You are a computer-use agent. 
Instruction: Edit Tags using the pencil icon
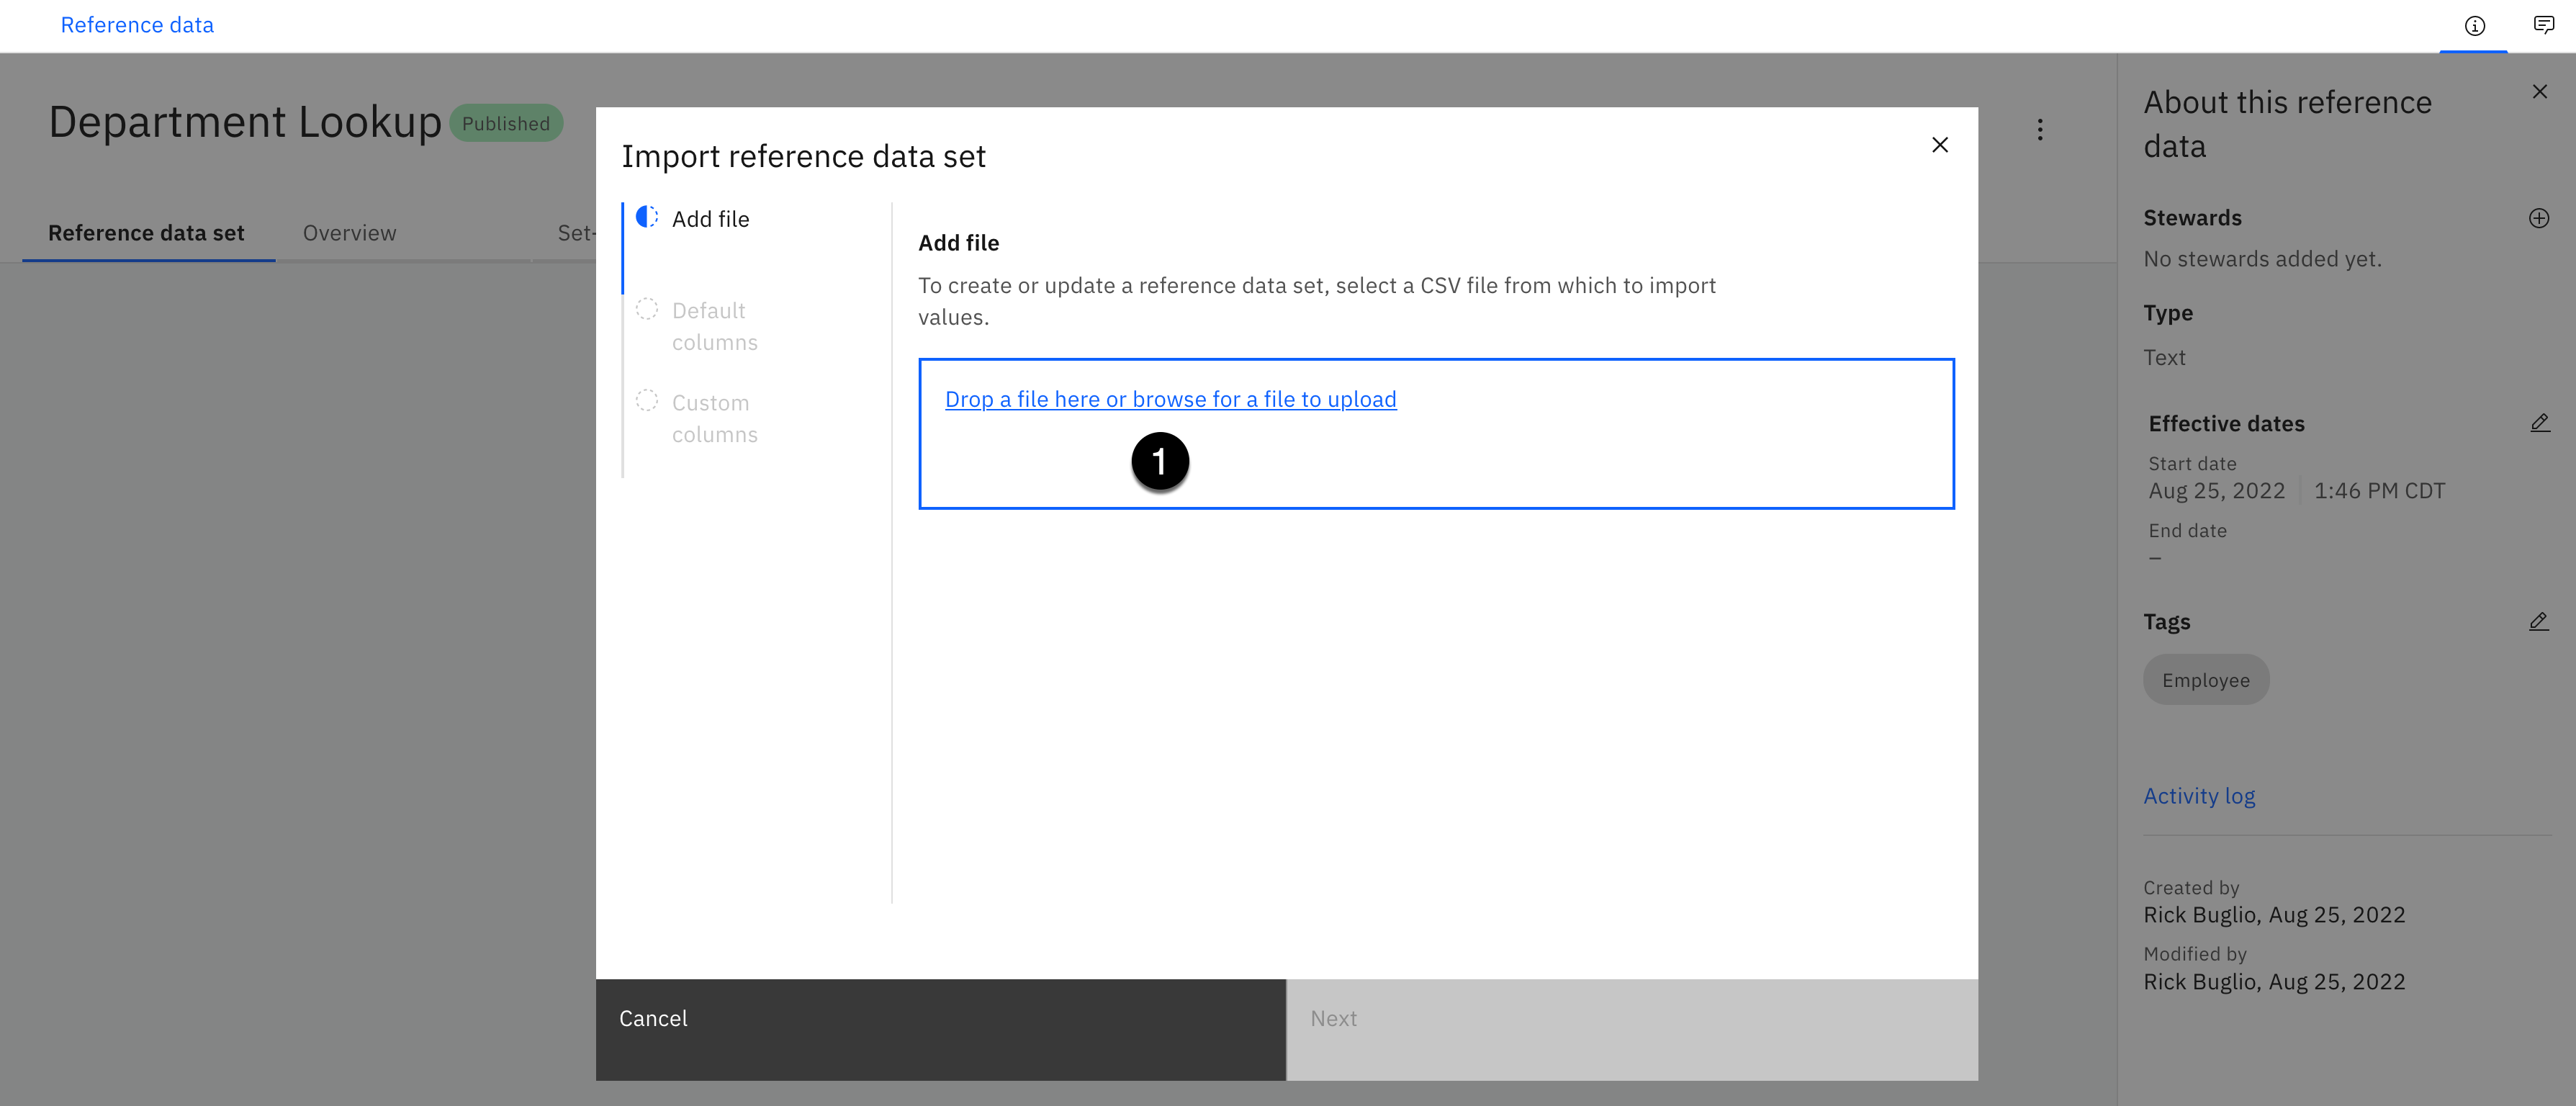[x=2538, y=622]
